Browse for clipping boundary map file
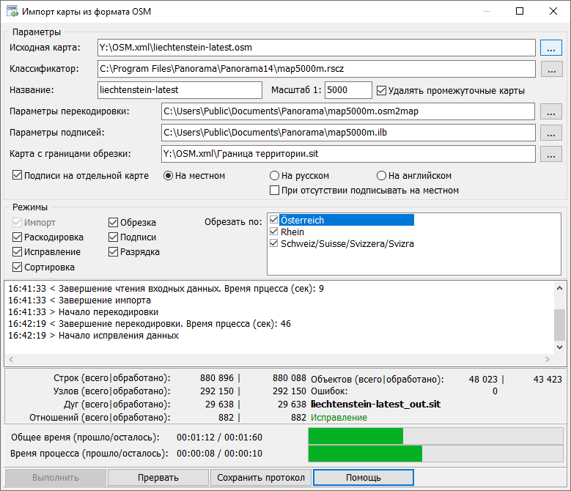The height and width of the screenshot is (491, 571). point(550,154)
